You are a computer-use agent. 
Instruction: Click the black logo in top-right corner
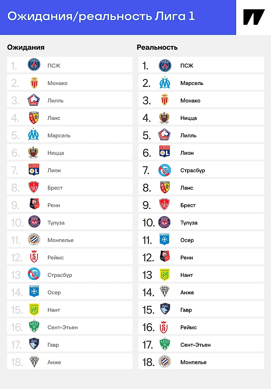[x=254, y=17]
